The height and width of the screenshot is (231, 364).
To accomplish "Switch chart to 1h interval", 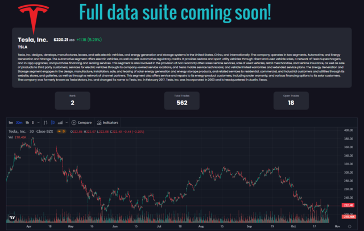I will pyautogui.click(x=27, y=123).
